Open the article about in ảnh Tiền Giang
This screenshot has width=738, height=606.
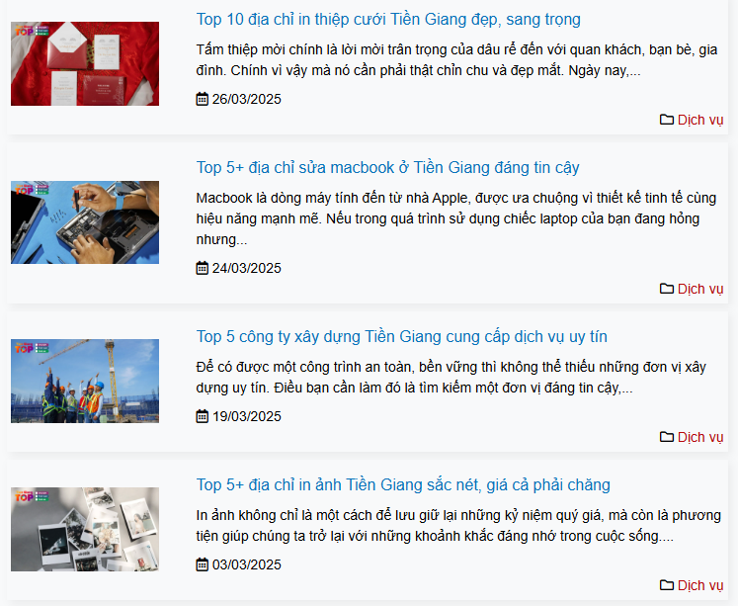pos(403,485)
